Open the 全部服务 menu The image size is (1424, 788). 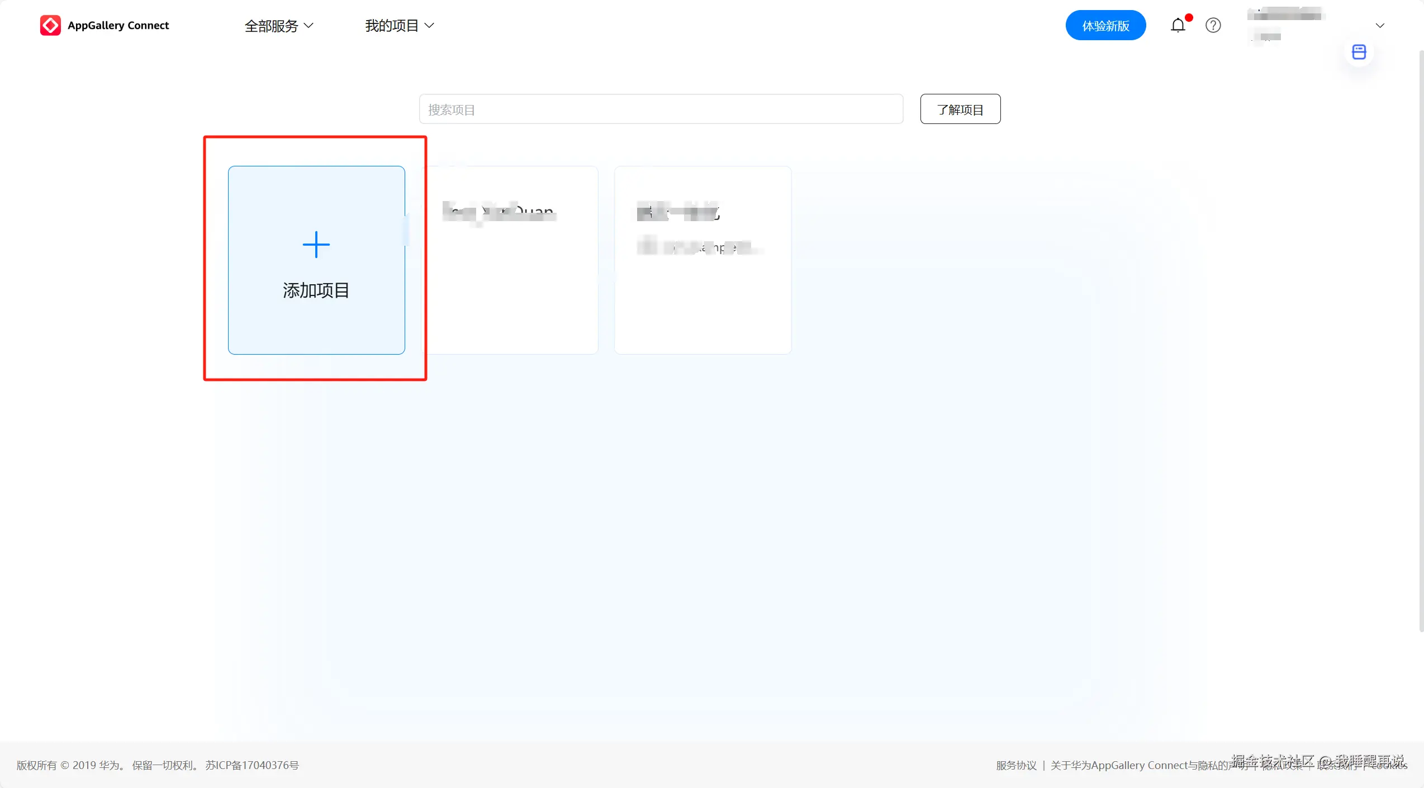tap(272, 26)
